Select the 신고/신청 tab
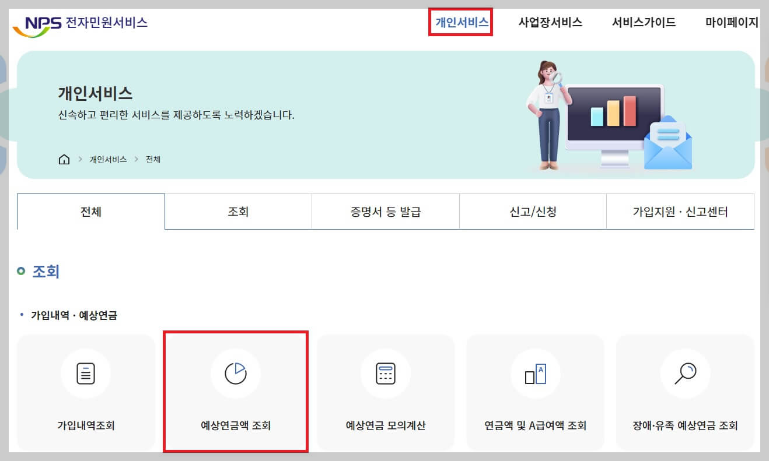This screenshot has width=769, height=461. pos(533,212)
